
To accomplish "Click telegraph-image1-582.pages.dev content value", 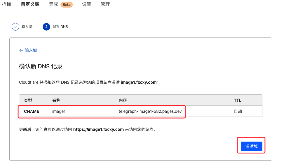I will tap(150, 111).
